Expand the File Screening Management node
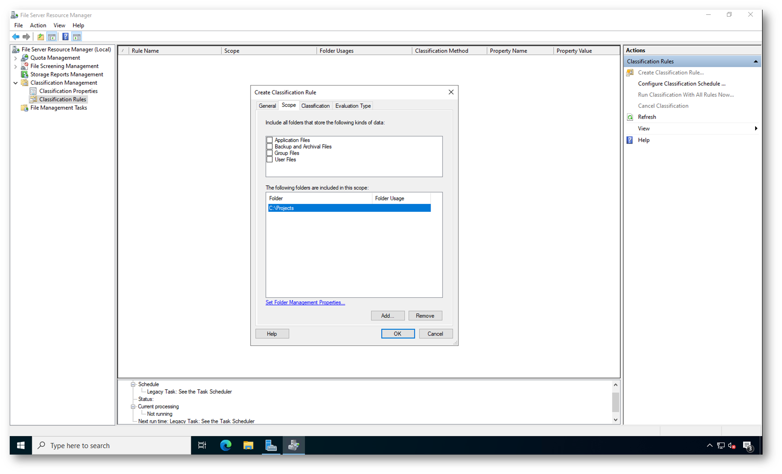This screenshot has width=782, height=474. (x=16, y=66)
